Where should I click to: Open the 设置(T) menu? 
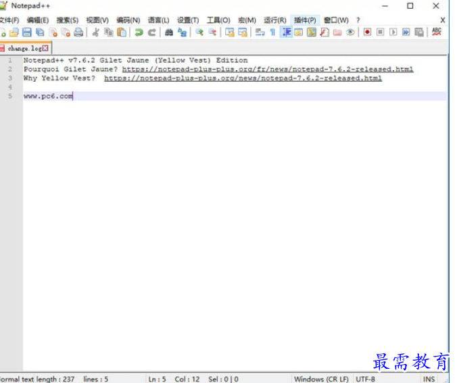click(x=188, y=20)
